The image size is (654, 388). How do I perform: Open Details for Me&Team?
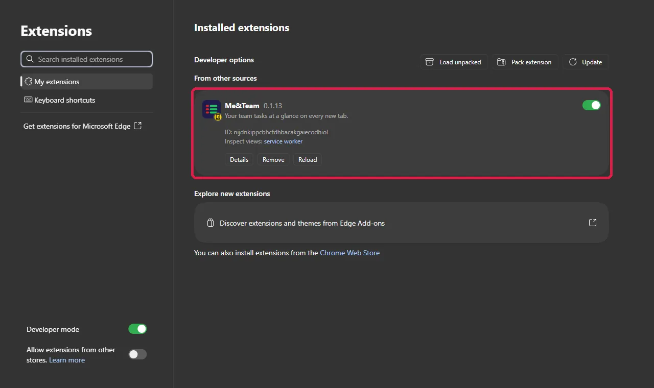(239, 160)
